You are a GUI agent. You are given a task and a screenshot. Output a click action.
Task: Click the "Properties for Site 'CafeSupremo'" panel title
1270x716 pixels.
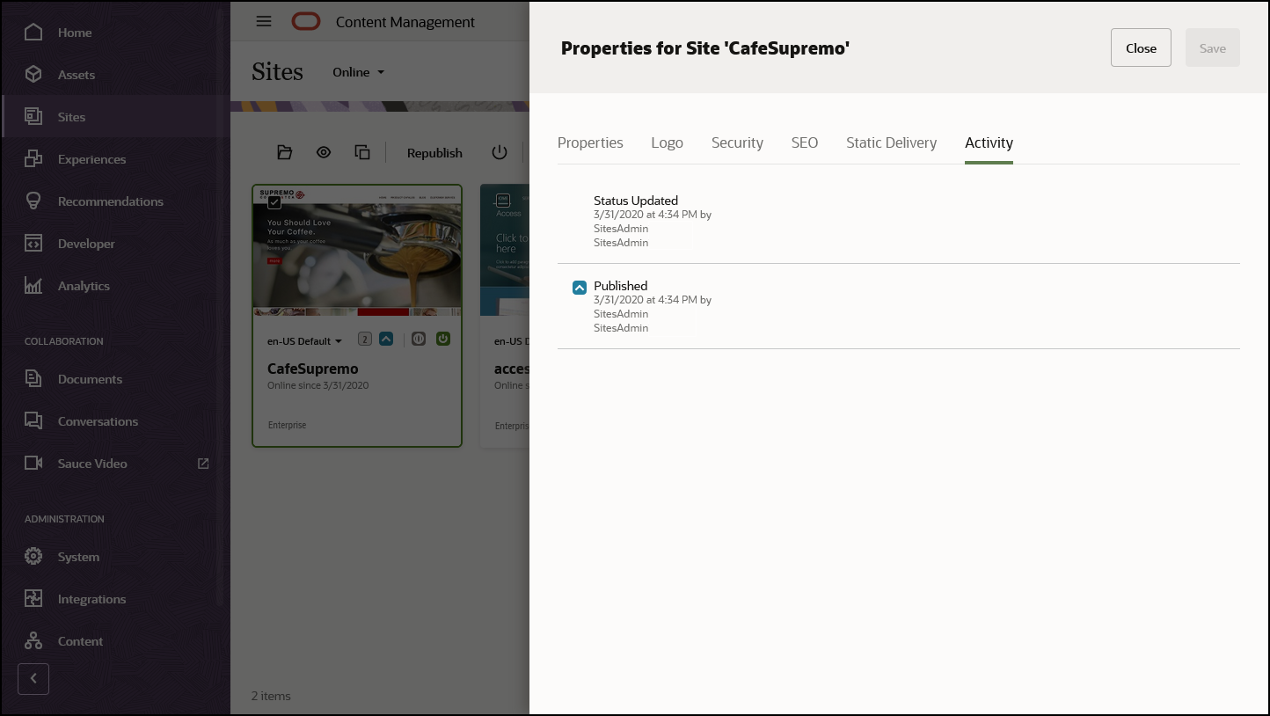(x=705, y=48)
